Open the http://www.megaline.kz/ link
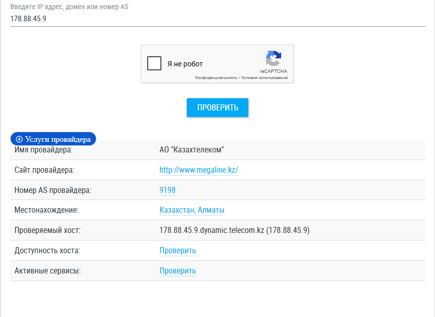 tap(198, 170)
